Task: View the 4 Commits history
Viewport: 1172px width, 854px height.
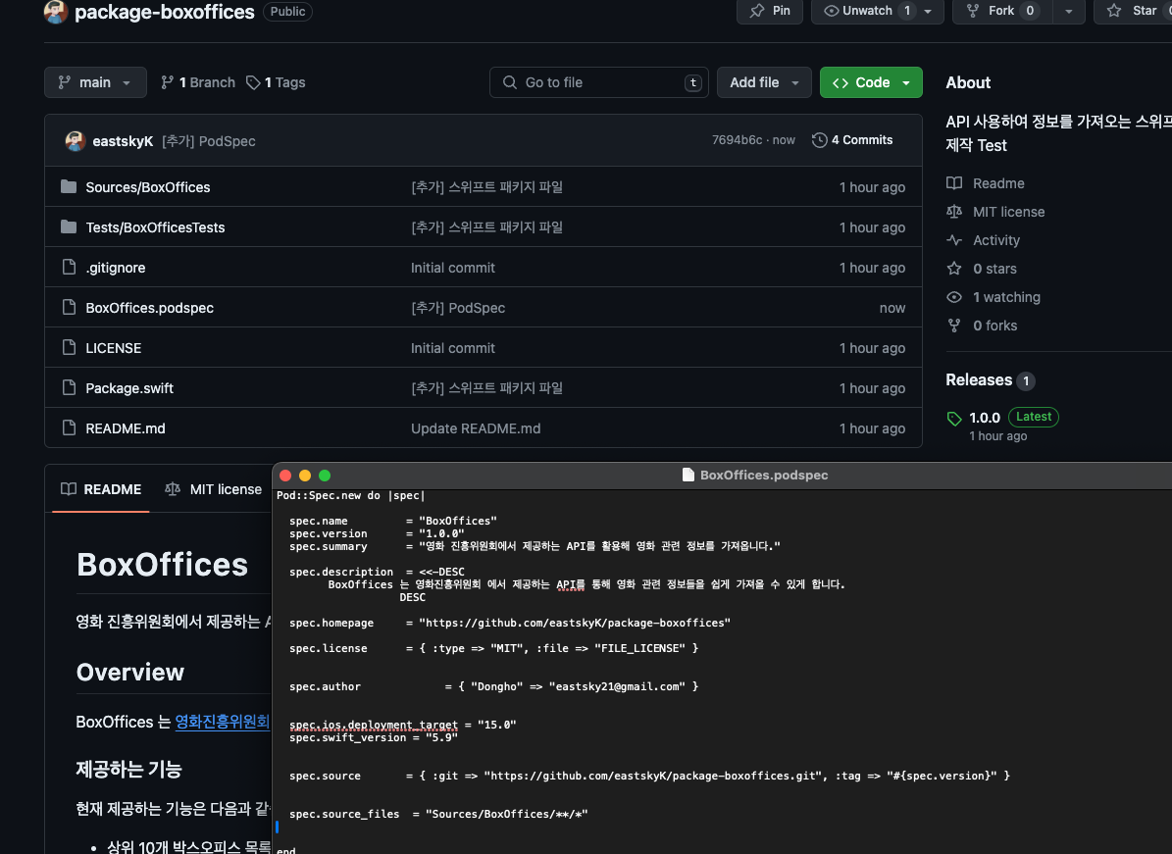Action: coord(852,139)
